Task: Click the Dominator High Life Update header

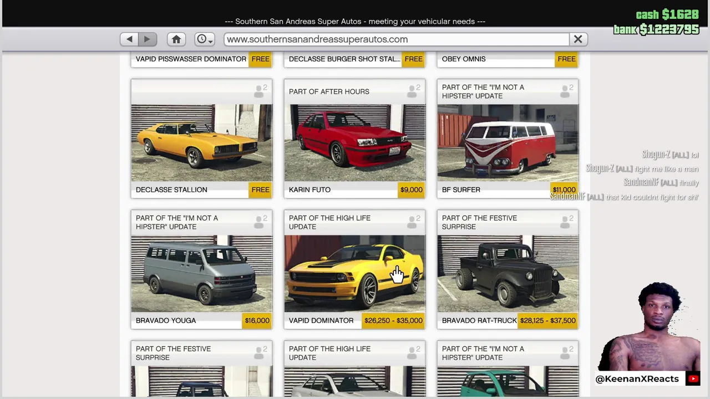Action: 329,222
